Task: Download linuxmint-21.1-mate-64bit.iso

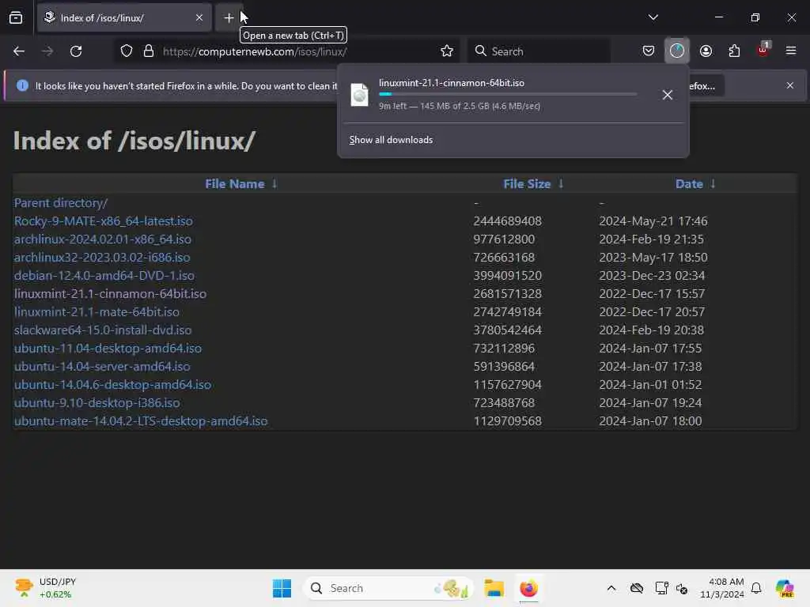Action: [x=97, y=311]
